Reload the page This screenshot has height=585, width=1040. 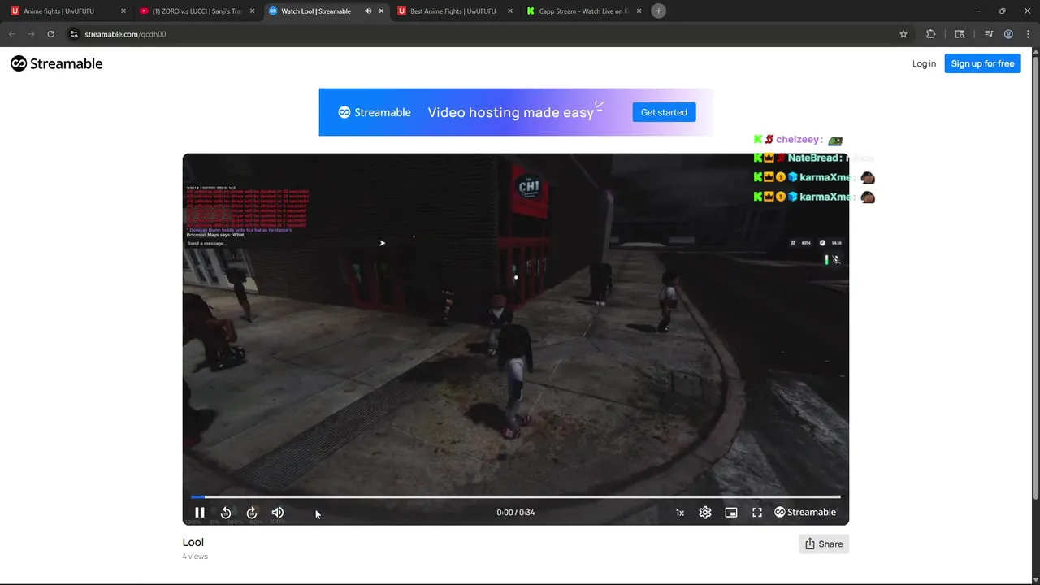pos(50,34)
